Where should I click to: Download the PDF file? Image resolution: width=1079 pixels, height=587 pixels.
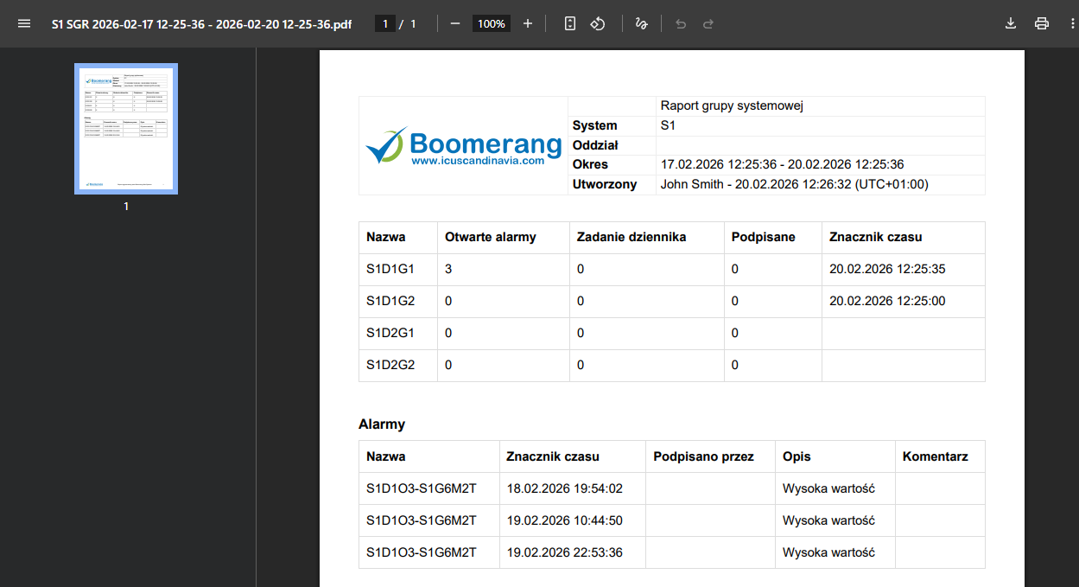click(1010, 23)
